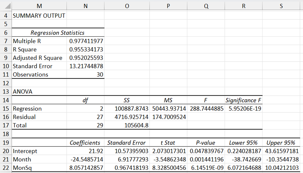
Task: Click the R Square value 0.955334173
Action: (x=86, y=50)
